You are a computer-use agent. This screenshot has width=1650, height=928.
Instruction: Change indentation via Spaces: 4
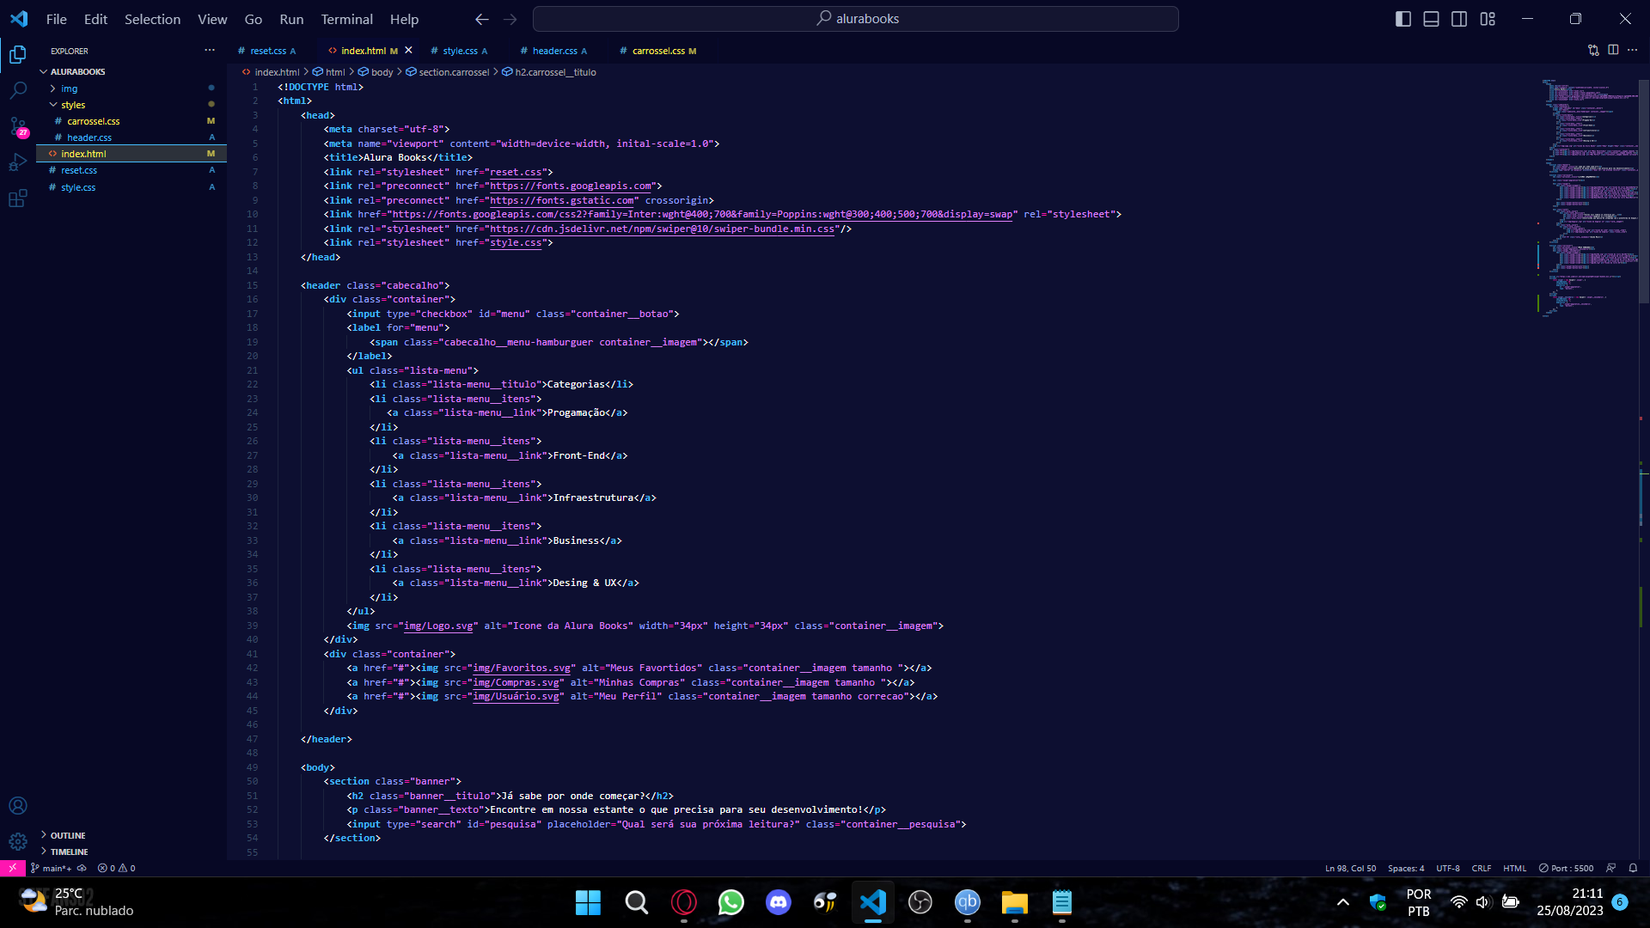pyautogui.click(x=1406, y=868)
